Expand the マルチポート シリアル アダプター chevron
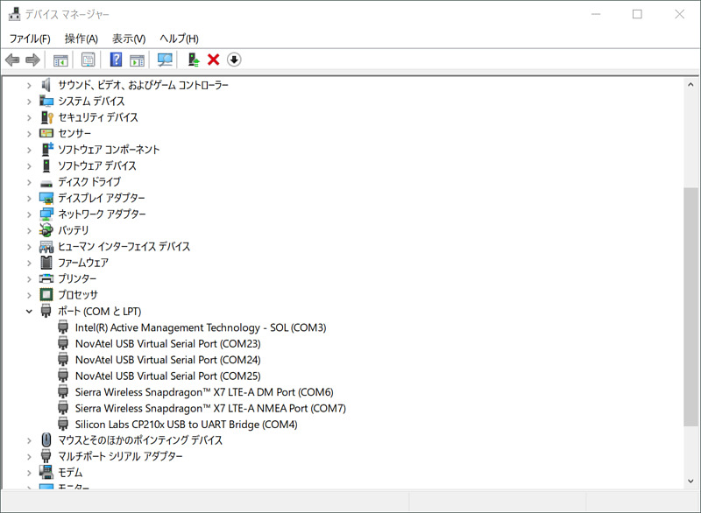 [x=29, y=456]
